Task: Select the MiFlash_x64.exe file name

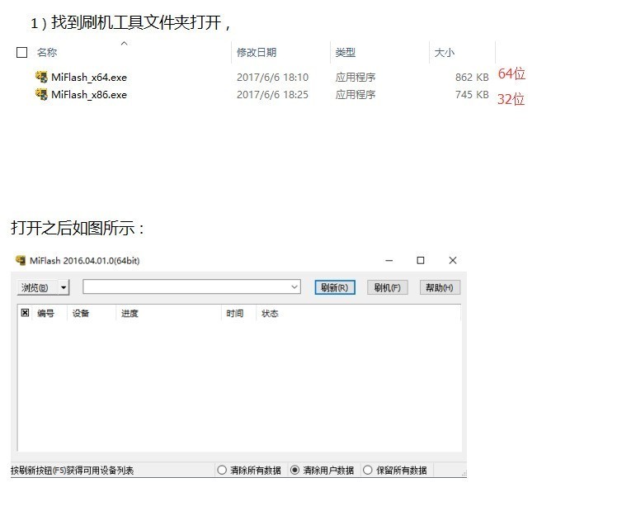Action: click(x=89, y=78)
